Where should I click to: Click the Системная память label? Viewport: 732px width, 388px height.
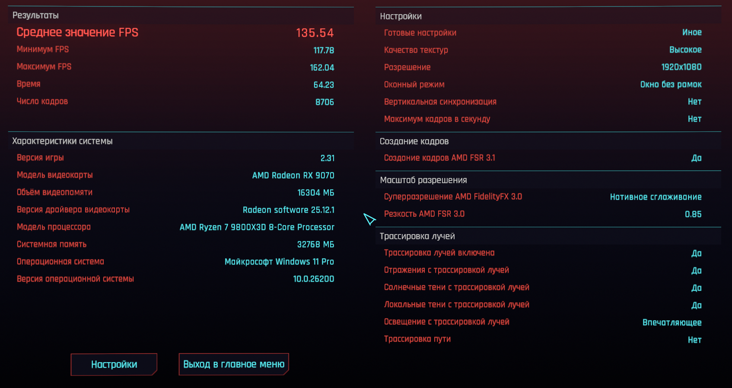(x=51, y=244)
